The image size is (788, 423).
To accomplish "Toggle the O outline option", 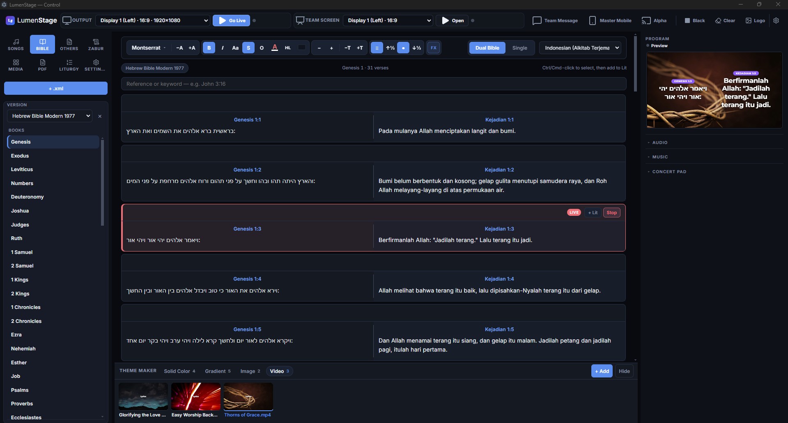I will pyautogui.click(x=262, y=48).
